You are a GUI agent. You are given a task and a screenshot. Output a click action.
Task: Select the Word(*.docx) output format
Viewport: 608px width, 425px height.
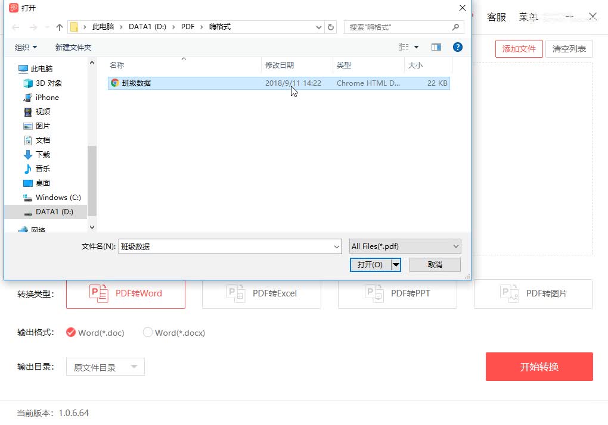tap(147, 333)
